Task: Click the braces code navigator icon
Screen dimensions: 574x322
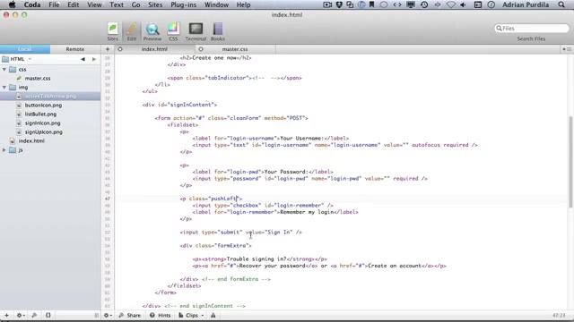Action: click(48, 315)
